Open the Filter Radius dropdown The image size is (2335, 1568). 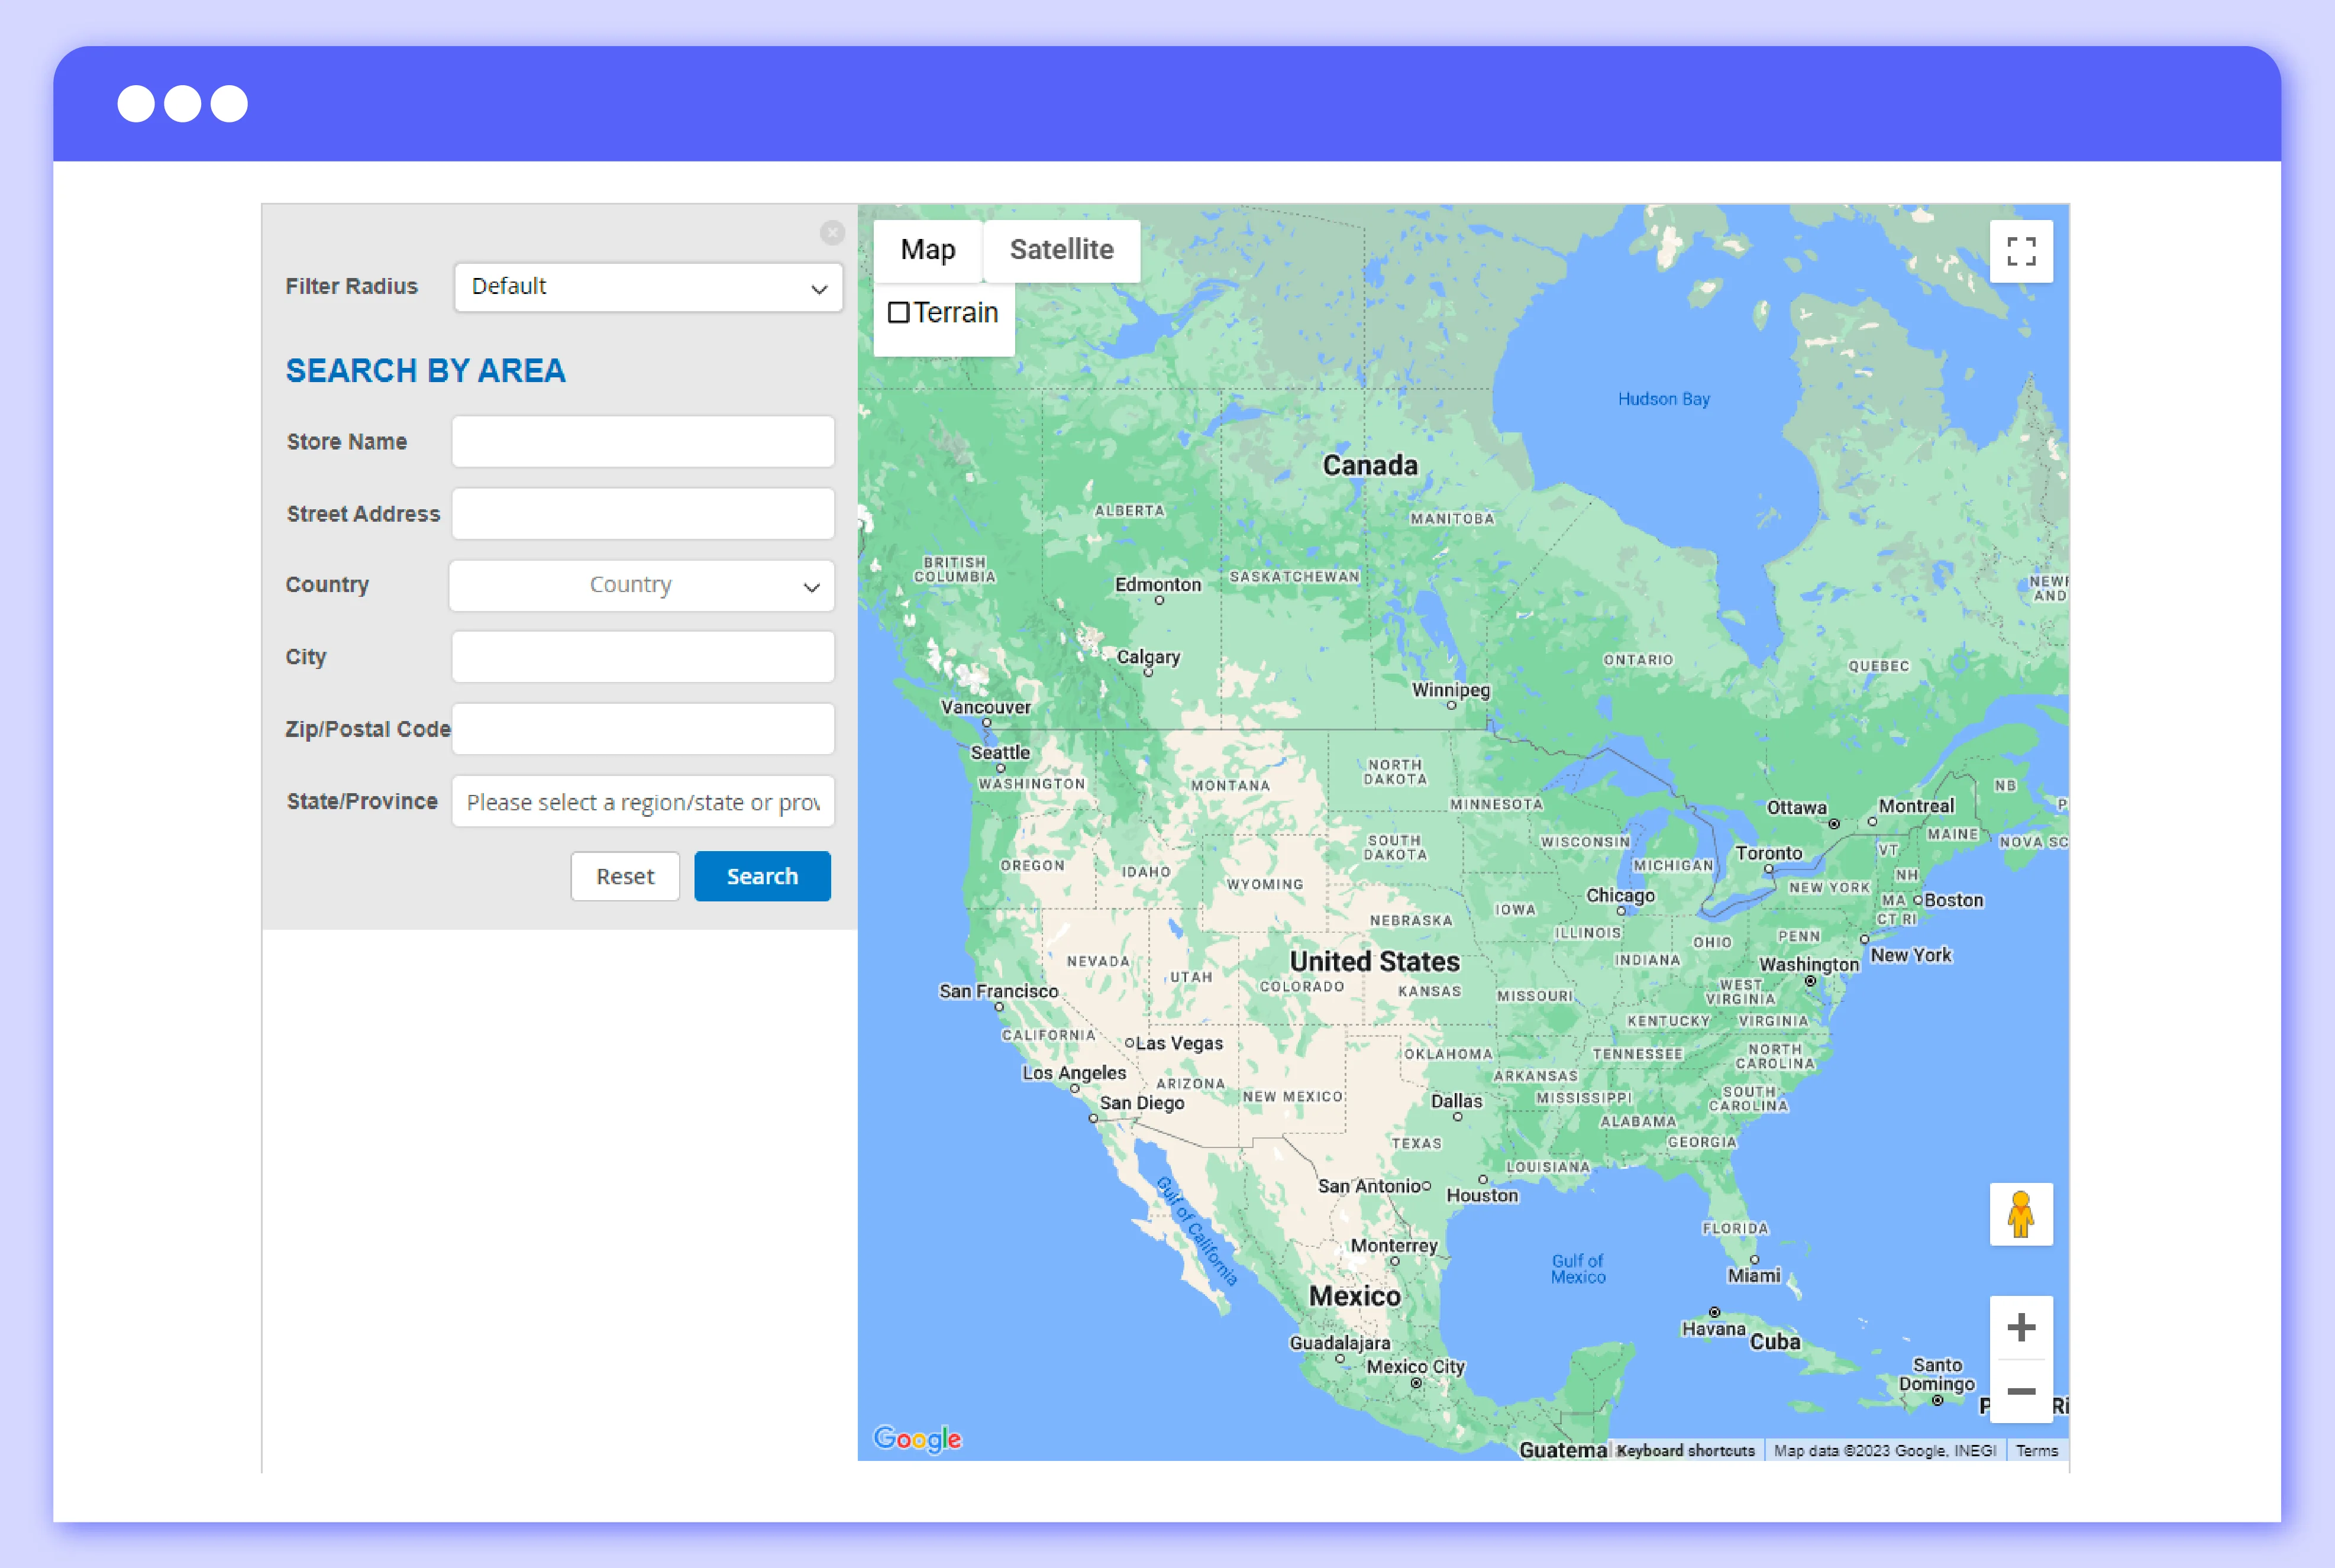648,287
